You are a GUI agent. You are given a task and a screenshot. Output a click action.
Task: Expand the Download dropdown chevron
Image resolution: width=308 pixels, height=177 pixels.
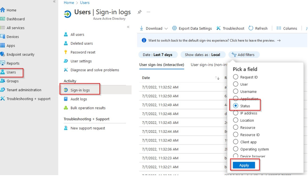(x=166, y=28)
